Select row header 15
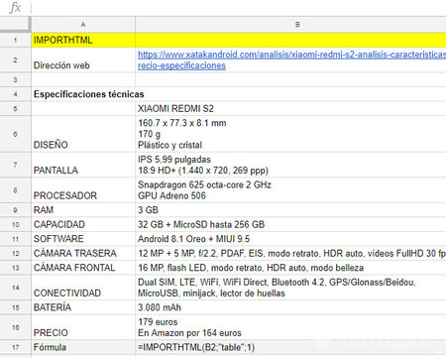 pos(15,307)
